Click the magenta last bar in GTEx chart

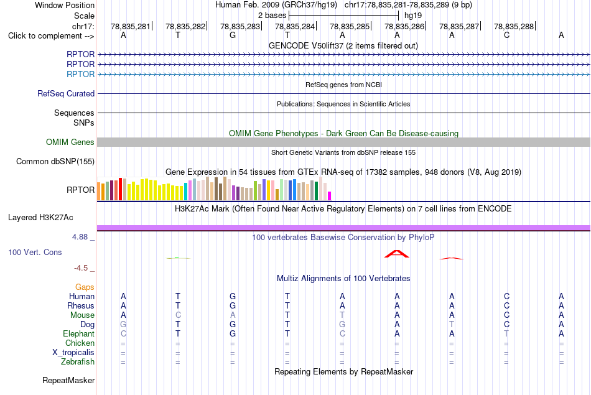(329, 196)
